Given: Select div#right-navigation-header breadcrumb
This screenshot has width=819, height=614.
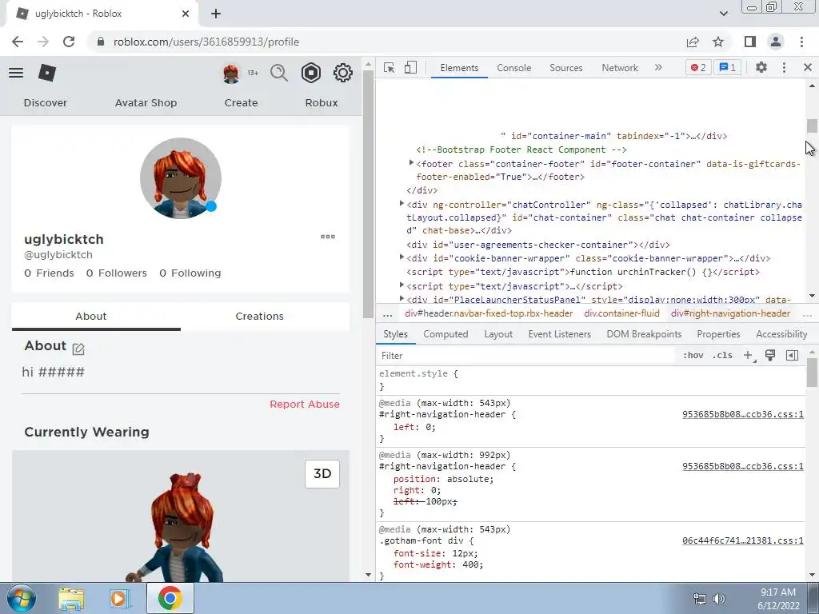Looking at the screenshot, I should [730, 313].
